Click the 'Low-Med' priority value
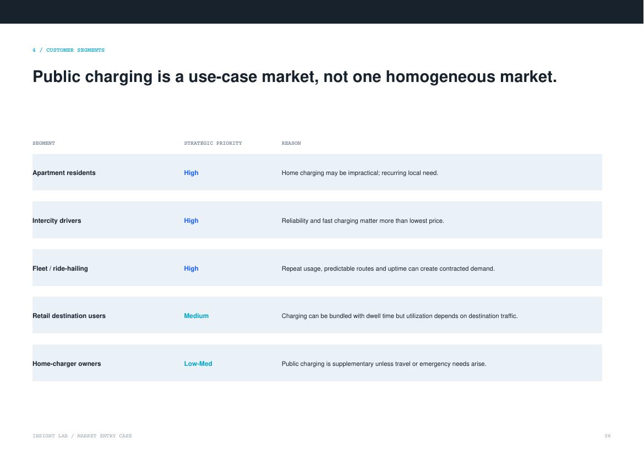The height and width of the screenshot is (455, 644). [x=198, y=364]
